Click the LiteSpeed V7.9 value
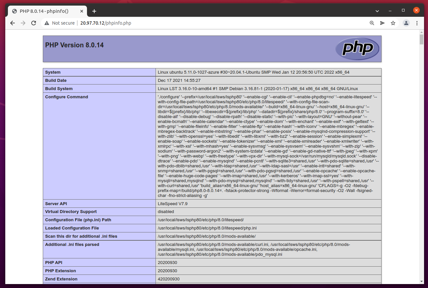428x288 pixels. pyautogui.click(x=173, y=204)
